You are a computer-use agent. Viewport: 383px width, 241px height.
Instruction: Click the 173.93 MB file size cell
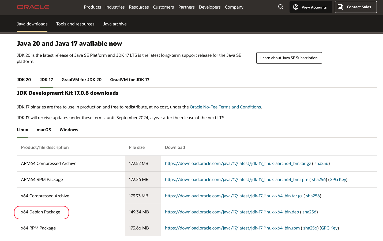[x=142, y=196]
